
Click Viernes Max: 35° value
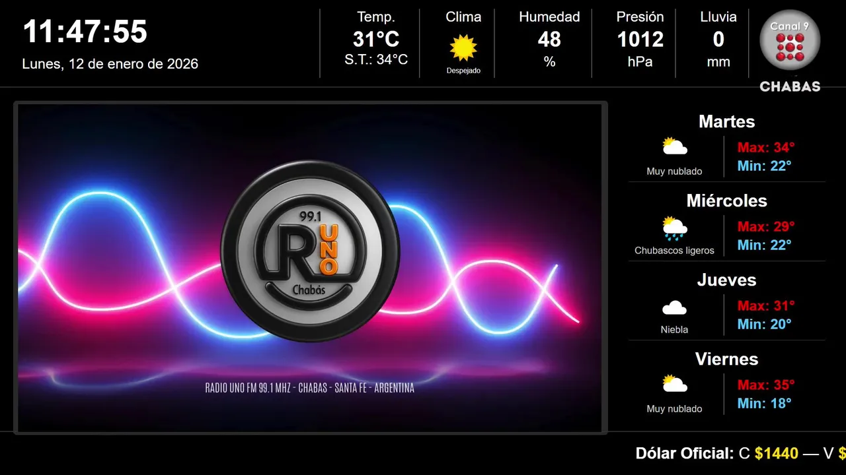766,385
